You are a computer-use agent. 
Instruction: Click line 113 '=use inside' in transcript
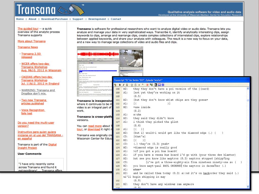[142, 107]
